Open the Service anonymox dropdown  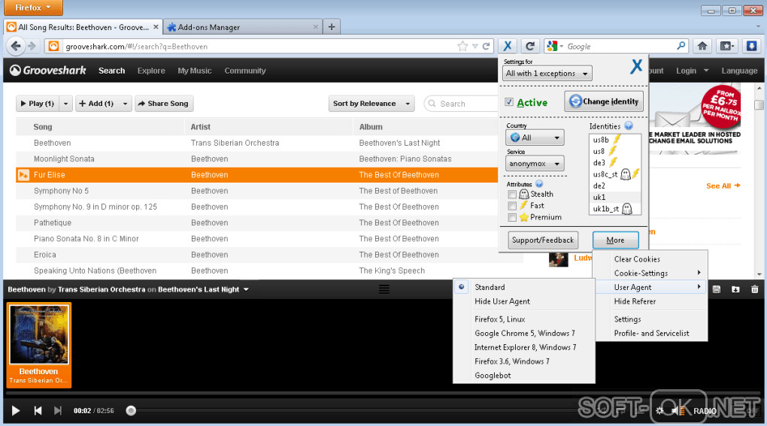[534, 163]
